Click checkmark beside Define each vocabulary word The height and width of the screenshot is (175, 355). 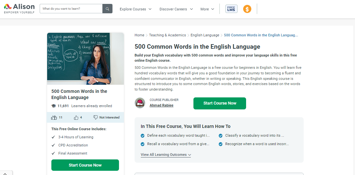coord(142,136)
